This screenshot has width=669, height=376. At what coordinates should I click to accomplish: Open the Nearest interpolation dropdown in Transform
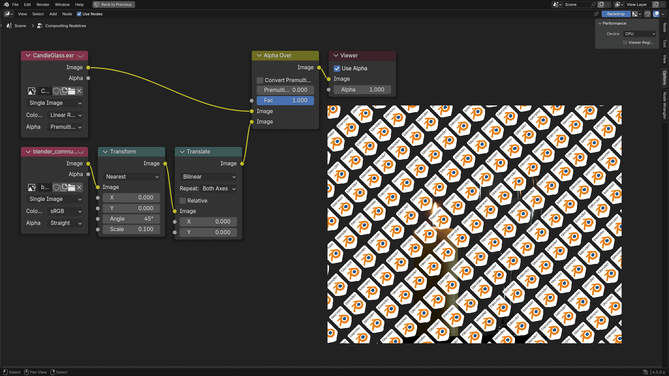click(131, 177)
